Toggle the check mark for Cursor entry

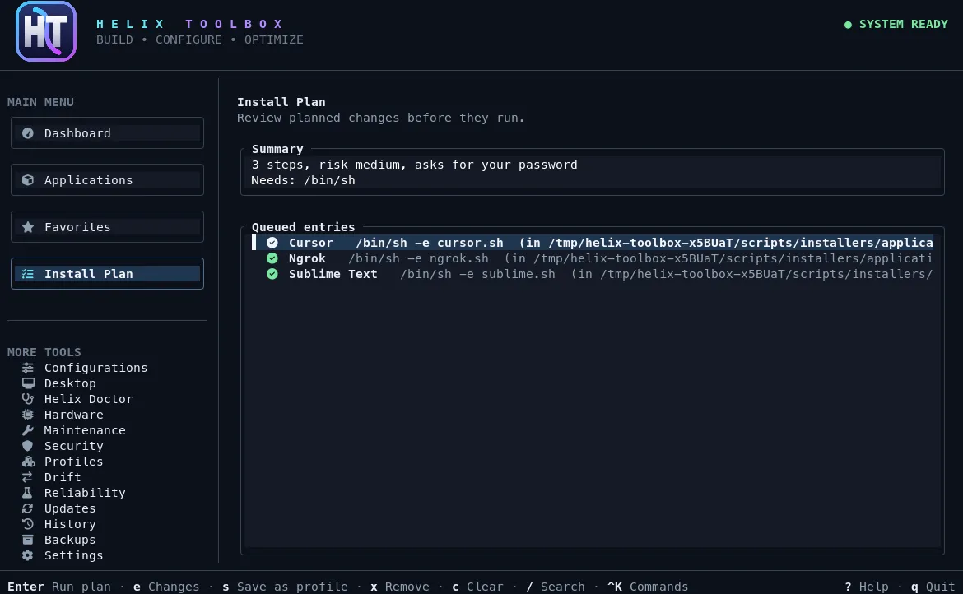(272, 243)
